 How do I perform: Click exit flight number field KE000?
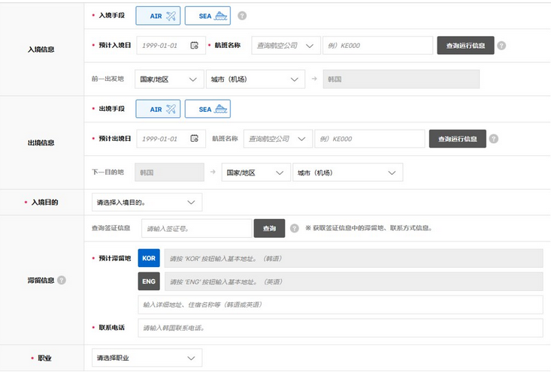tap(370, 139)
